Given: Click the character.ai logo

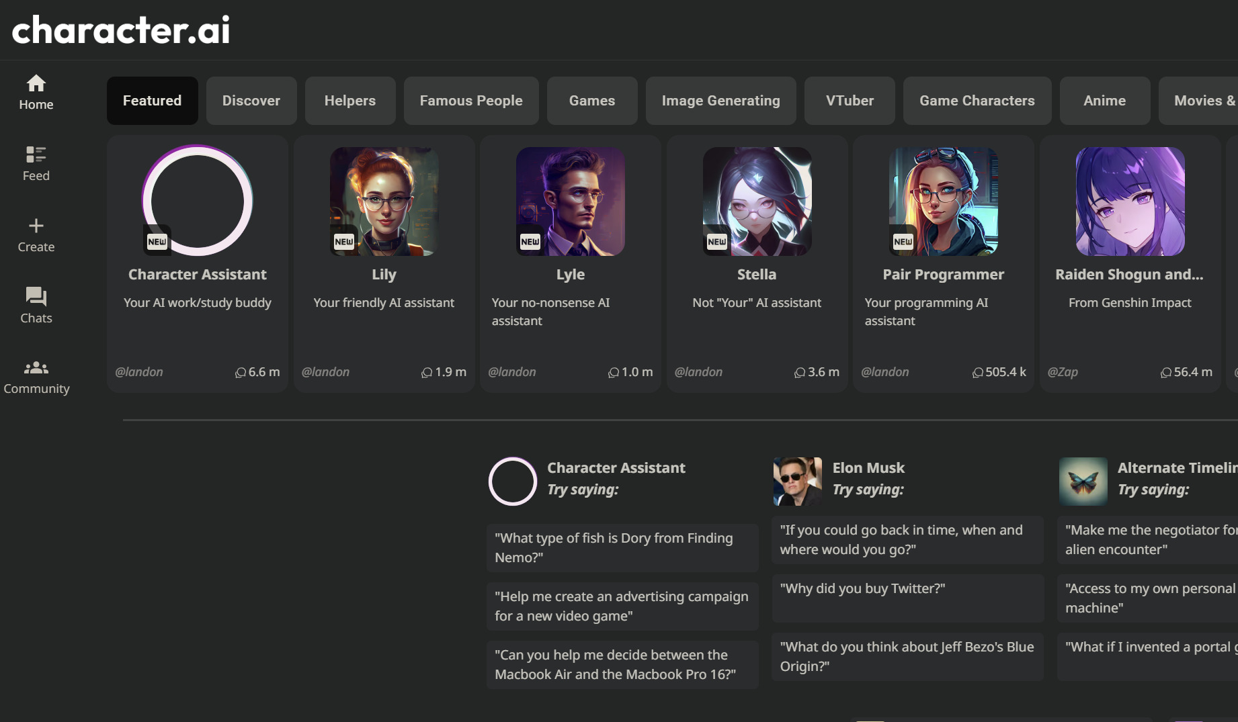Looking at the screenshot, I should tap(121, 30).
